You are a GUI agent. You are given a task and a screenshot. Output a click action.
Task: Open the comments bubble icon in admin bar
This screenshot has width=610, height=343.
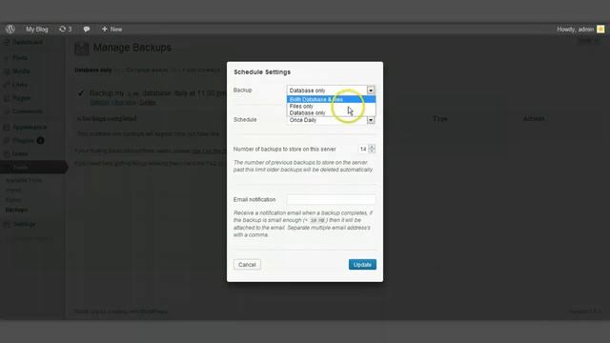point(87,30)
